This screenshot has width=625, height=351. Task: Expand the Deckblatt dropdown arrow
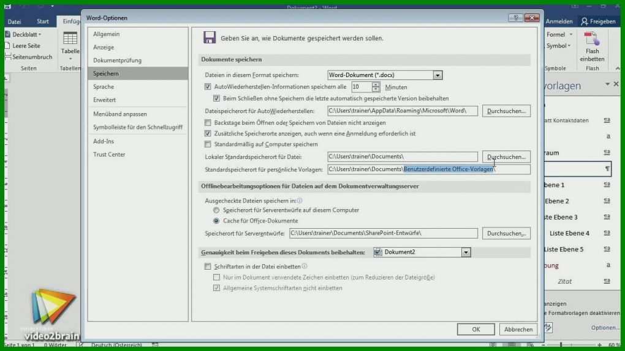click(x=40, y=35)
